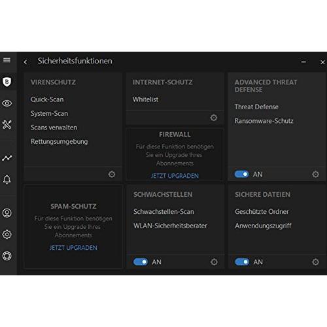Open Utilities via the wrench-and-screwdriver icon
Image resolution: width=327 pixels, height=327 pixels.
[x=7, y=124]
